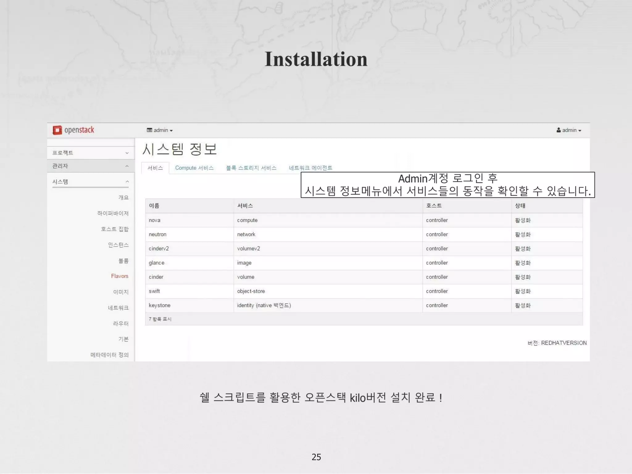Viewport: 632px width, 474px height.
Task: Click the 상태 column header
Action: click(520, 206)
